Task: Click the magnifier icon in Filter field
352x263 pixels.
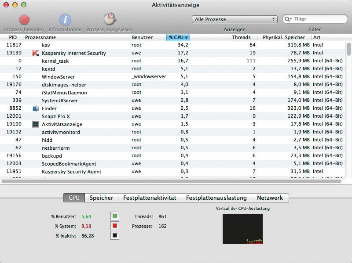Action: (288, 19)
